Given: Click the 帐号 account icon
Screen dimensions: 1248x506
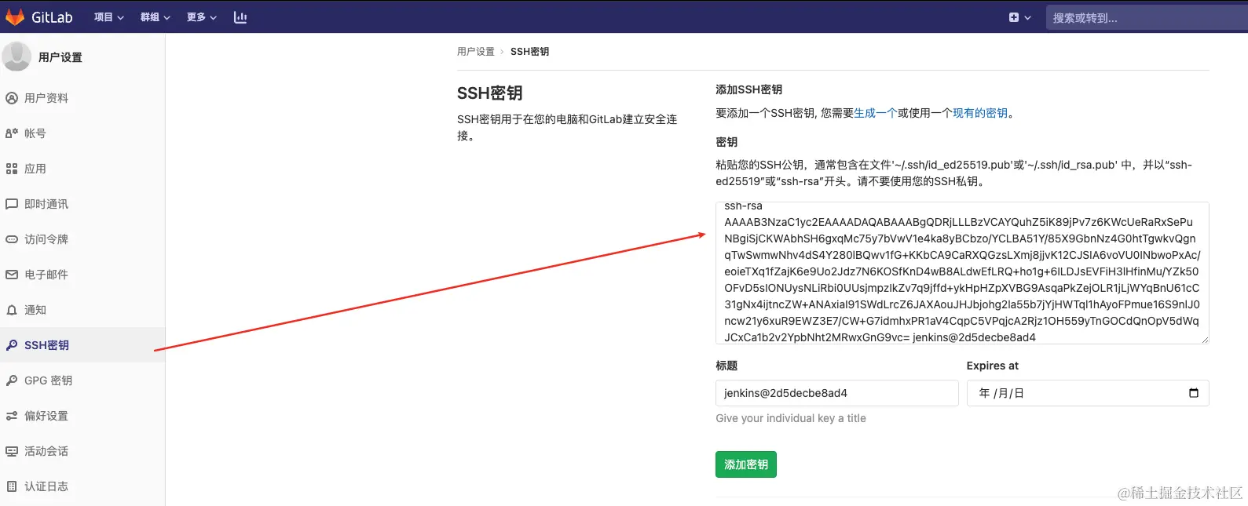Looking at the screenshot, I should pos(12,133).
